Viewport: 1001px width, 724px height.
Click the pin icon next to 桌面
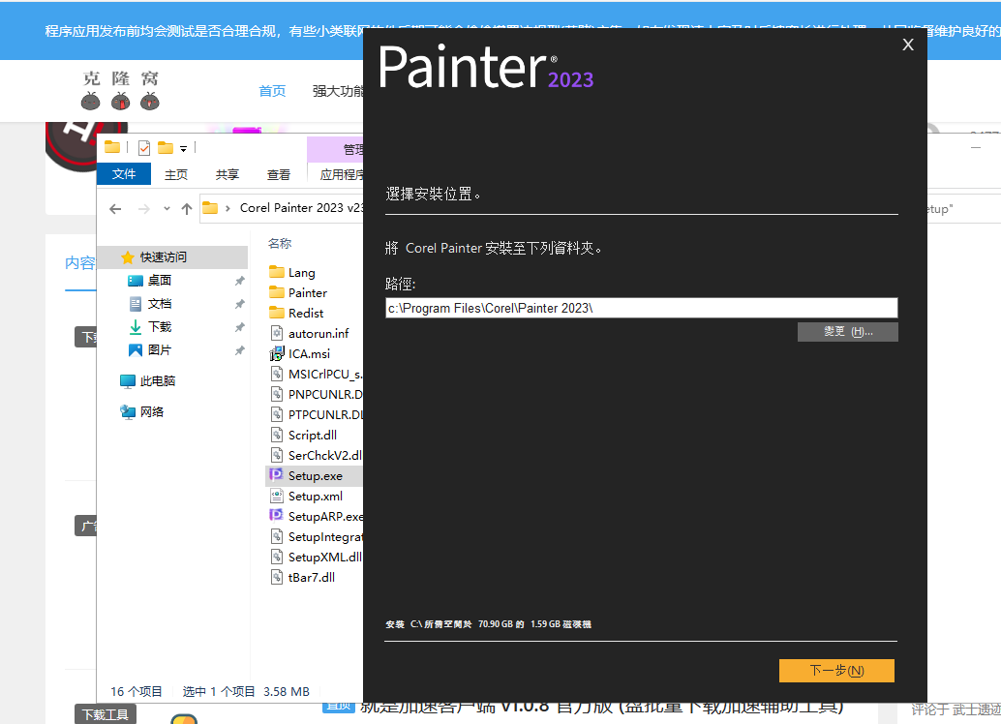pos(239,281)
